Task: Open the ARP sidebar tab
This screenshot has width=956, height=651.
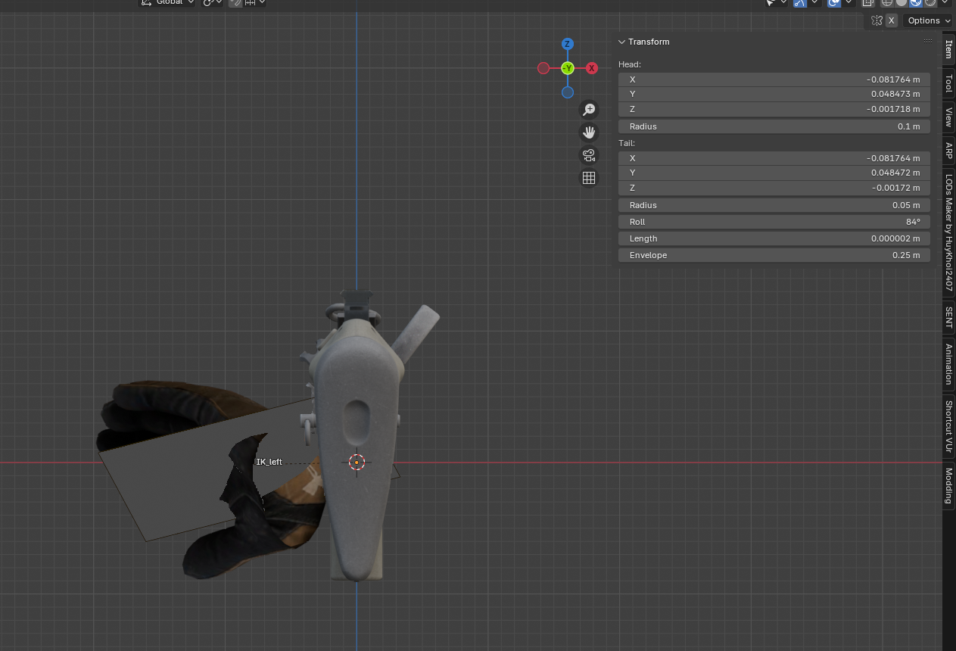Action: (948, 150)
